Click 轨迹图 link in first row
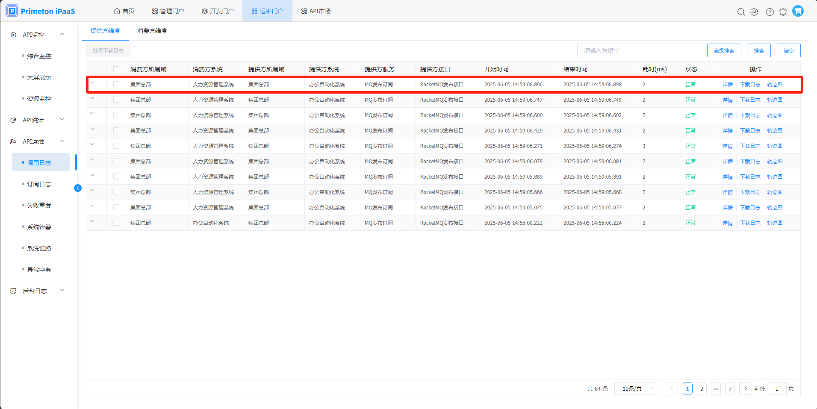The width and height of the screenshot is (817, 409). click(775, 85)
